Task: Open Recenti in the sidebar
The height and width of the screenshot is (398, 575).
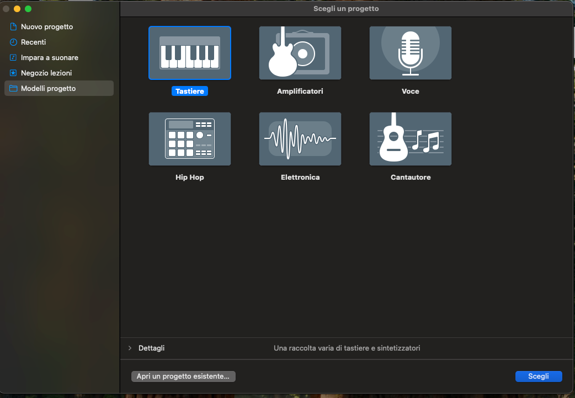Action: 59,42
